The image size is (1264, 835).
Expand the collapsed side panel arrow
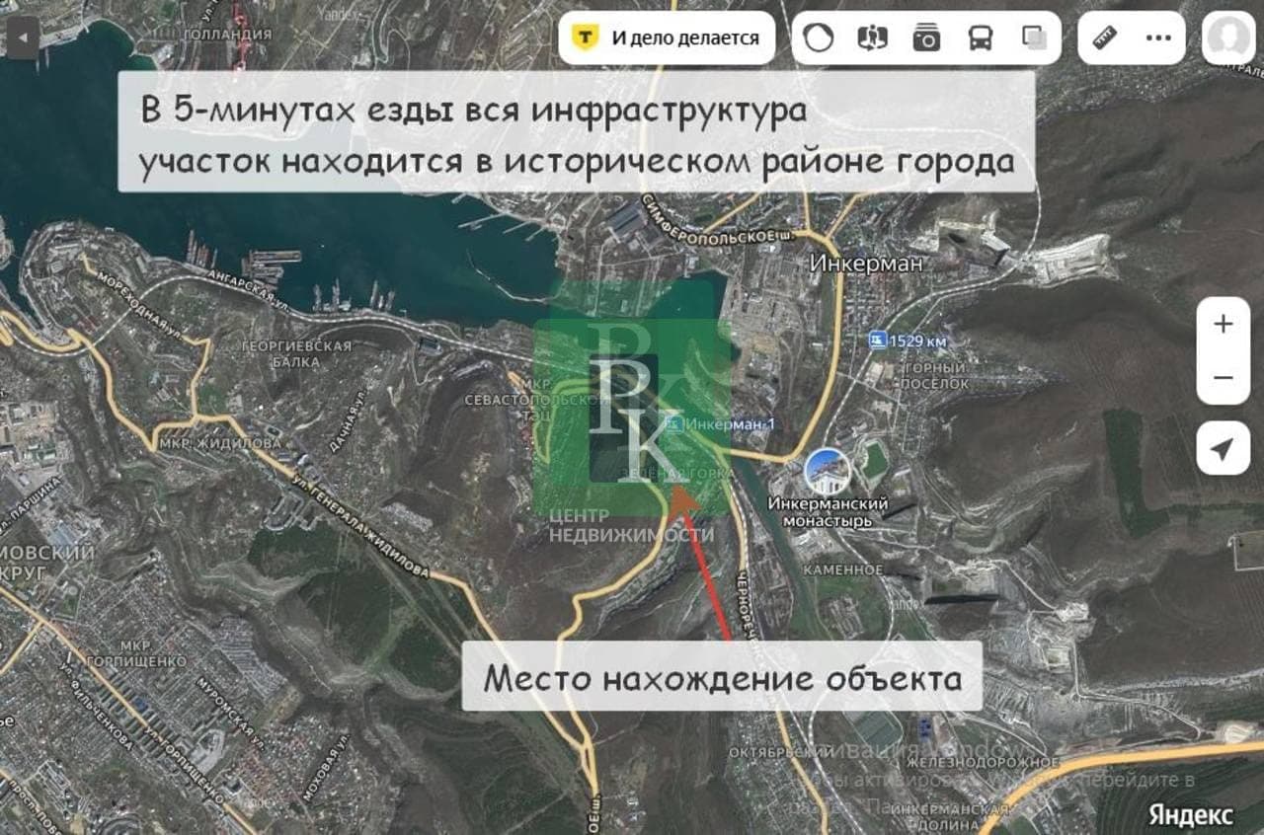(x=23, y=38)
